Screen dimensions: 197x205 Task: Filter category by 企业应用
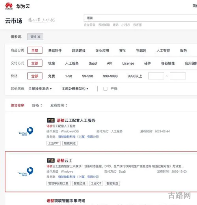[x=102, y=50]
